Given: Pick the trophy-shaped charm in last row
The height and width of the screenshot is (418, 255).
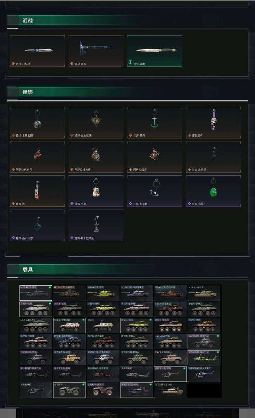Looking at the screenshot, I should pos(96,225).
